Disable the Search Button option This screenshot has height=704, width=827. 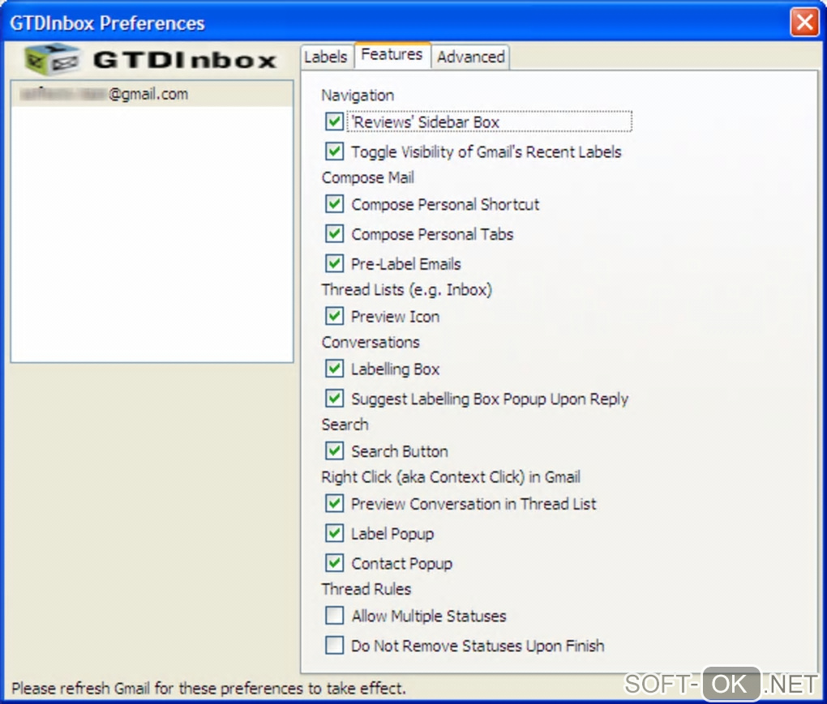(334, 451)
